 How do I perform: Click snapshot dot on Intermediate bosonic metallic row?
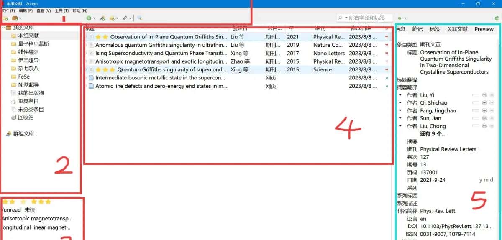(x=387, y=78)
